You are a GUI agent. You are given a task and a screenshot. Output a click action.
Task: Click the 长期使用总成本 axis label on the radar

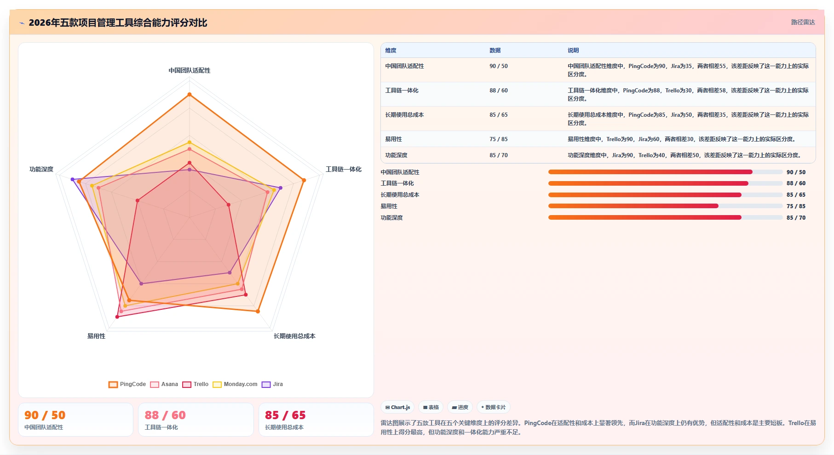[294, 336]
